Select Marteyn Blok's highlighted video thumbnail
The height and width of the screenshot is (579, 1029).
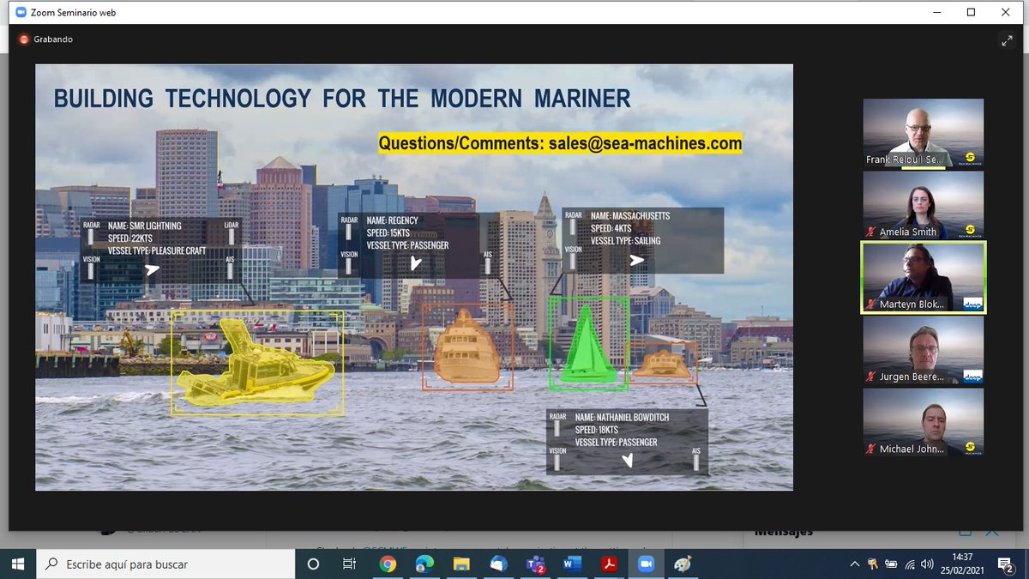[x=923, y=278]
